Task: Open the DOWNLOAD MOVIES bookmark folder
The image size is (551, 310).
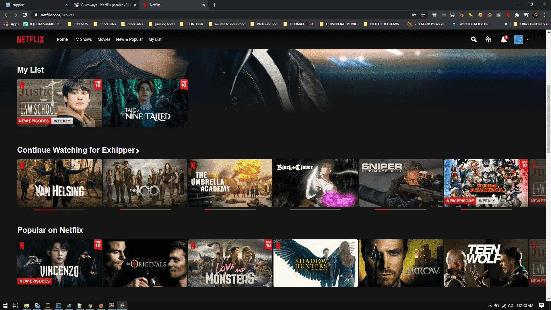Action: (339, 24)
